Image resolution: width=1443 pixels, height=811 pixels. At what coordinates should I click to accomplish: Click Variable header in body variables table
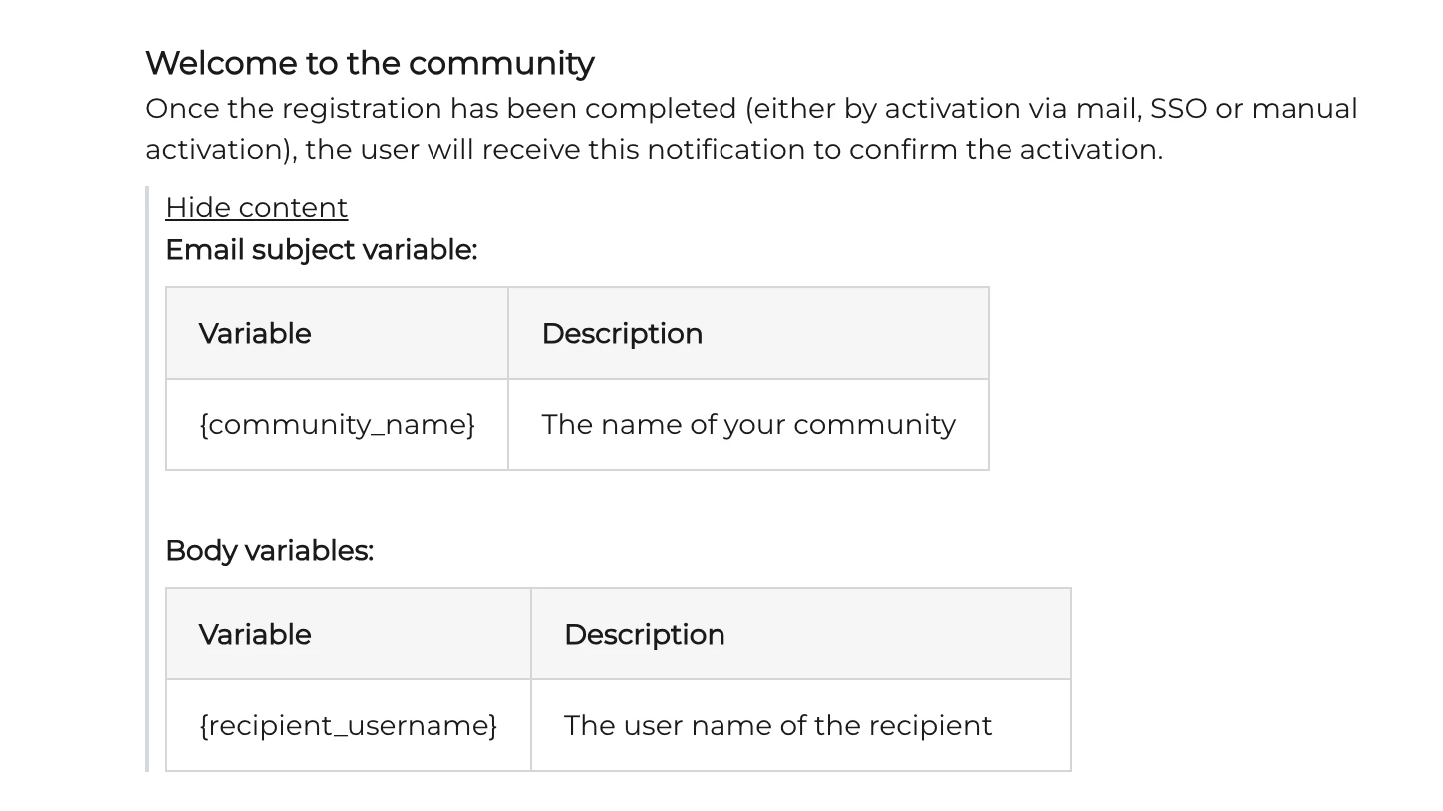349,634
